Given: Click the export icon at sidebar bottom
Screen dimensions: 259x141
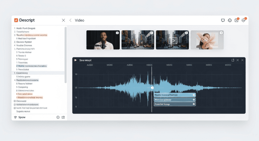Looking at the screenshot, I should point(63,117).
